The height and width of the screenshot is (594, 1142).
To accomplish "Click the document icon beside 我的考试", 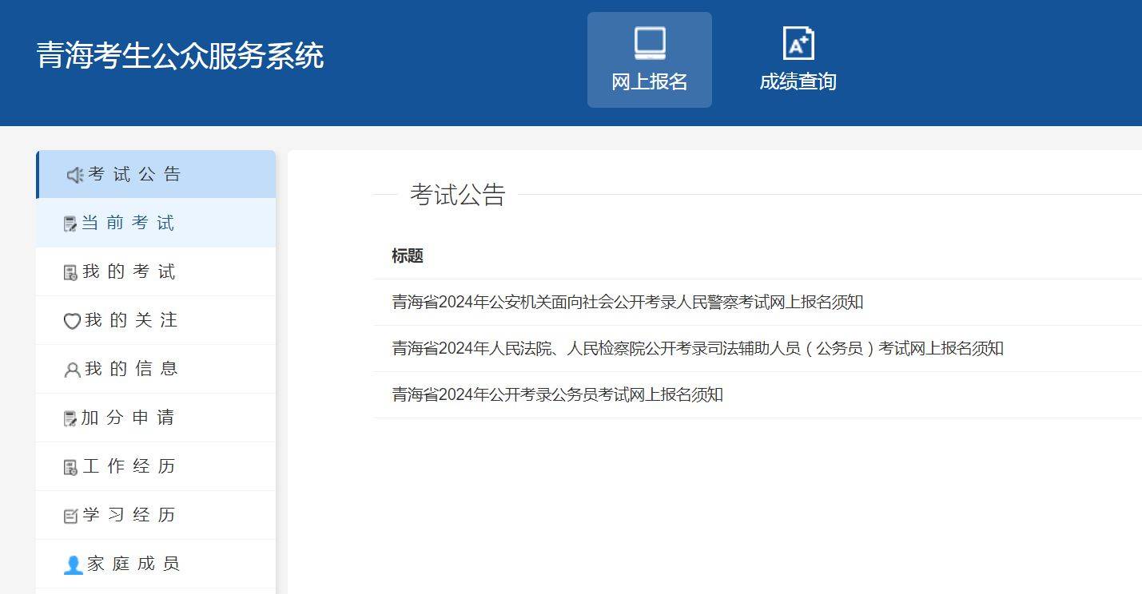I will point(70,273).
